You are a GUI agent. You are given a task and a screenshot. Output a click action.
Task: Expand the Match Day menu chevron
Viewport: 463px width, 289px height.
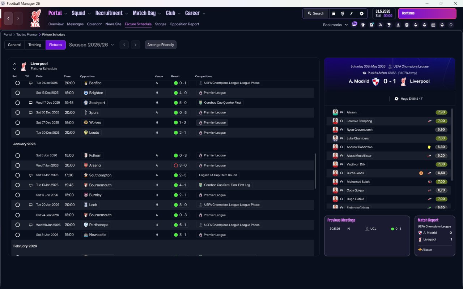pos(160,13)
